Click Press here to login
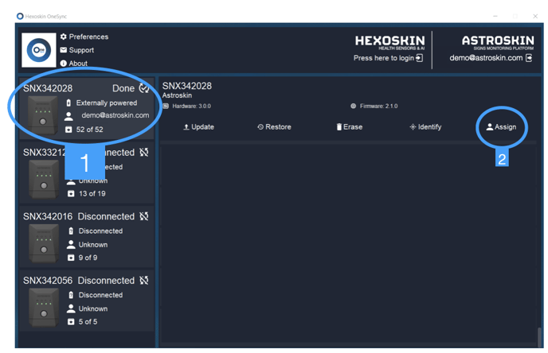Image resolution: width=548 pixels, height=353 pixels. tap(383, 58)
